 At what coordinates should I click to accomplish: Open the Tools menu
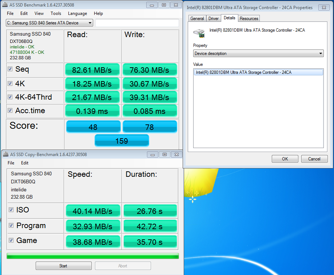point(56,13)
